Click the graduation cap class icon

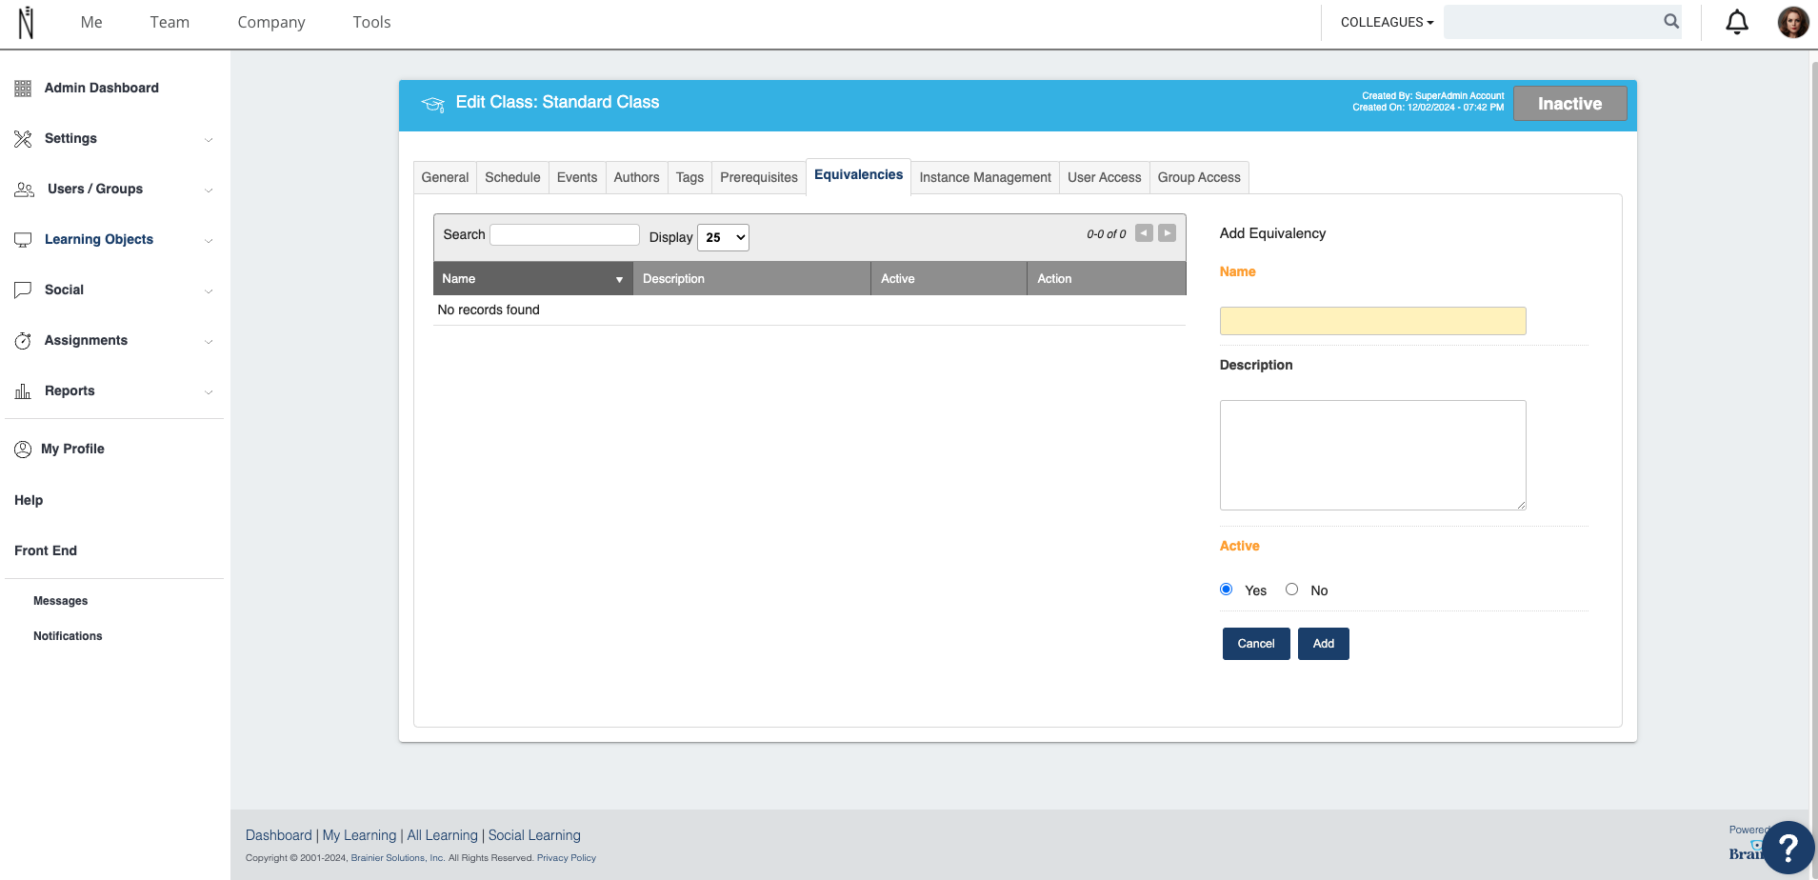[x=433, y=104]
